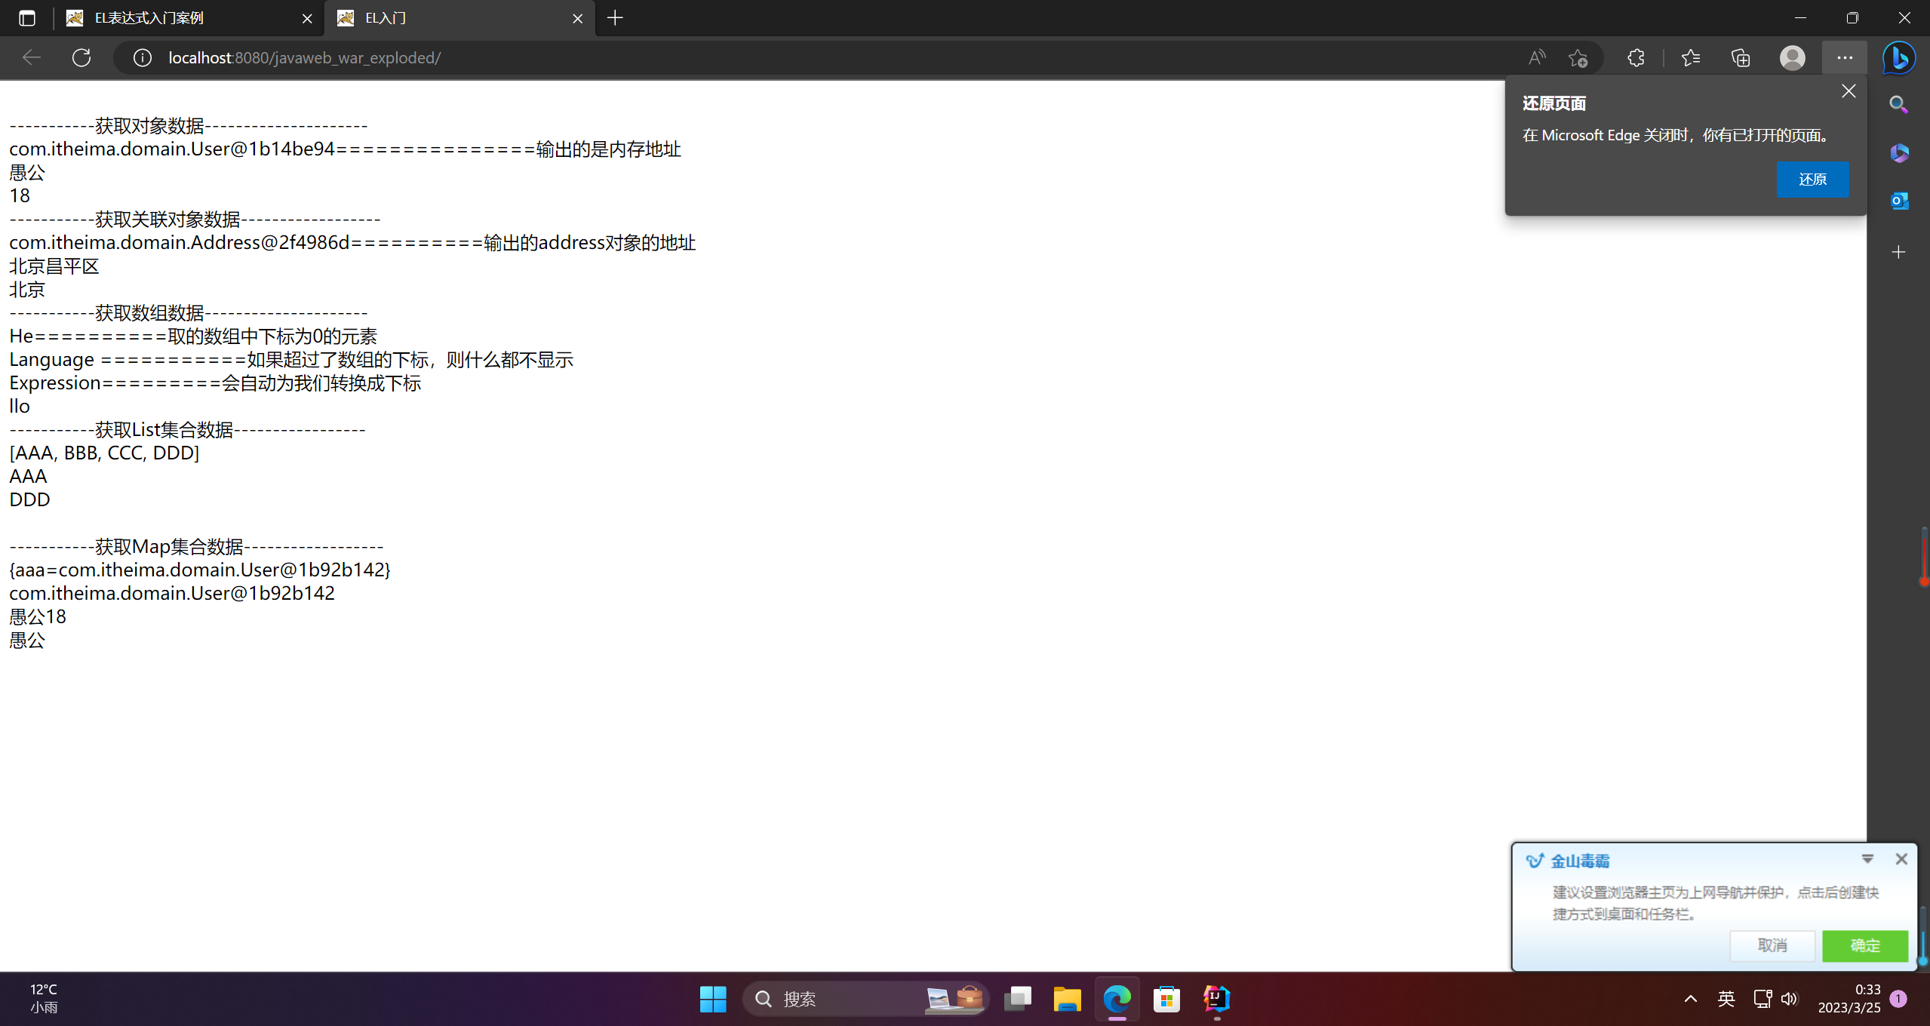Click 取消 in the 金山毒霸 popup
This screenshot has height=1026, width=1930.
click(1772, 945)
